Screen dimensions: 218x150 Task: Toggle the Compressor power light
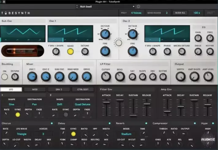[195, 123]
